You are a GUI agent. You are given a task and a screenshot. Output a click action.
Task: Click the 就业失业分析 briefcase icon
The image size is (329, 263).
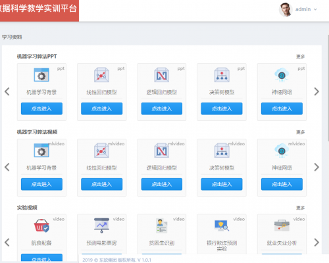click(x=282, y=226)
